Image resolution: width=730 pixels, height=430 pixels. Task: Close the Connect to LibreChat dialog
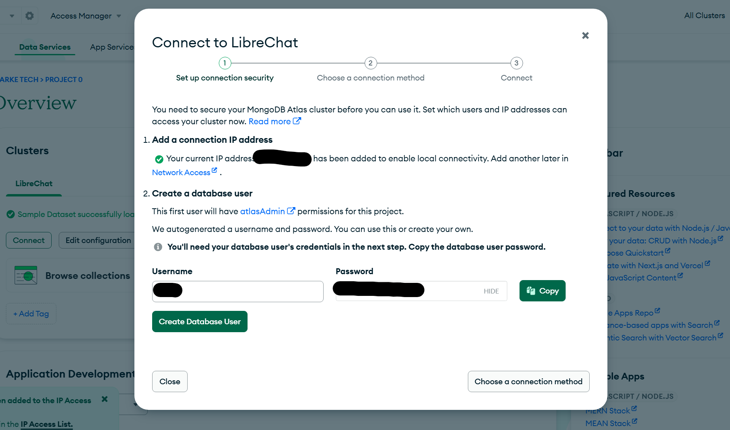(x=585, y=36)
